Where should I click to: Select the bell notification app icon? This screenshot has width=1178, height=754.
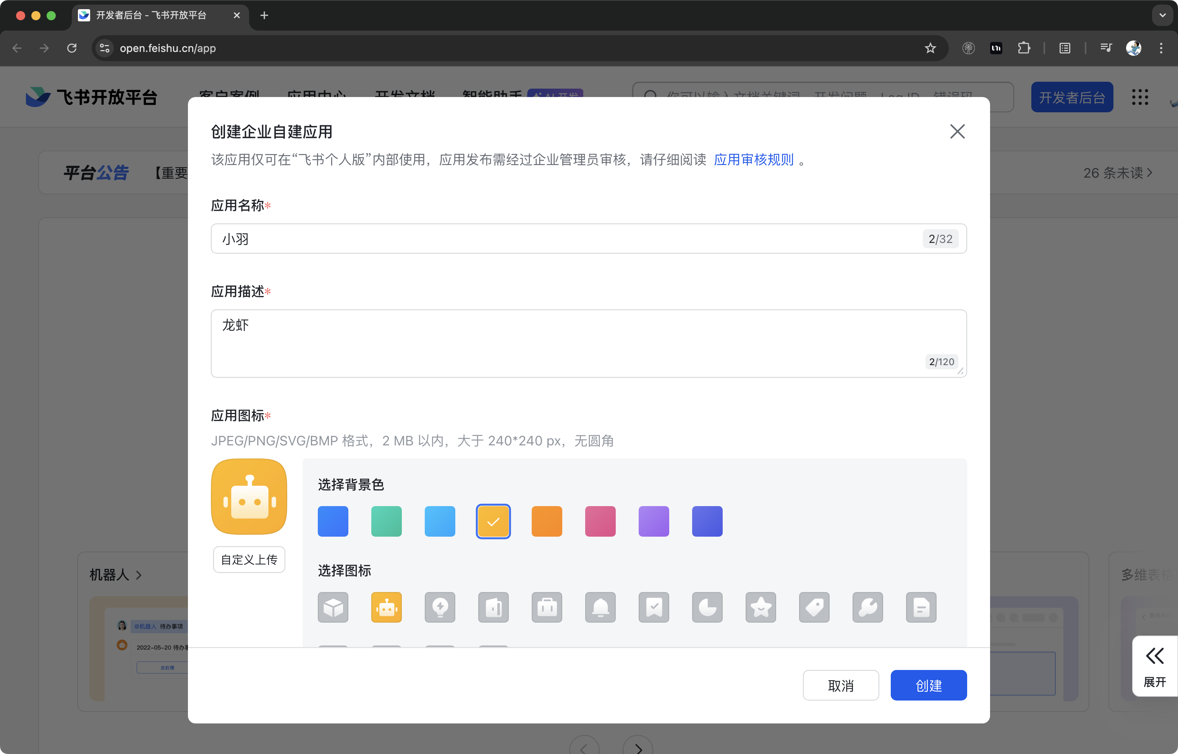pyautogui.click(x=600, y=607)
